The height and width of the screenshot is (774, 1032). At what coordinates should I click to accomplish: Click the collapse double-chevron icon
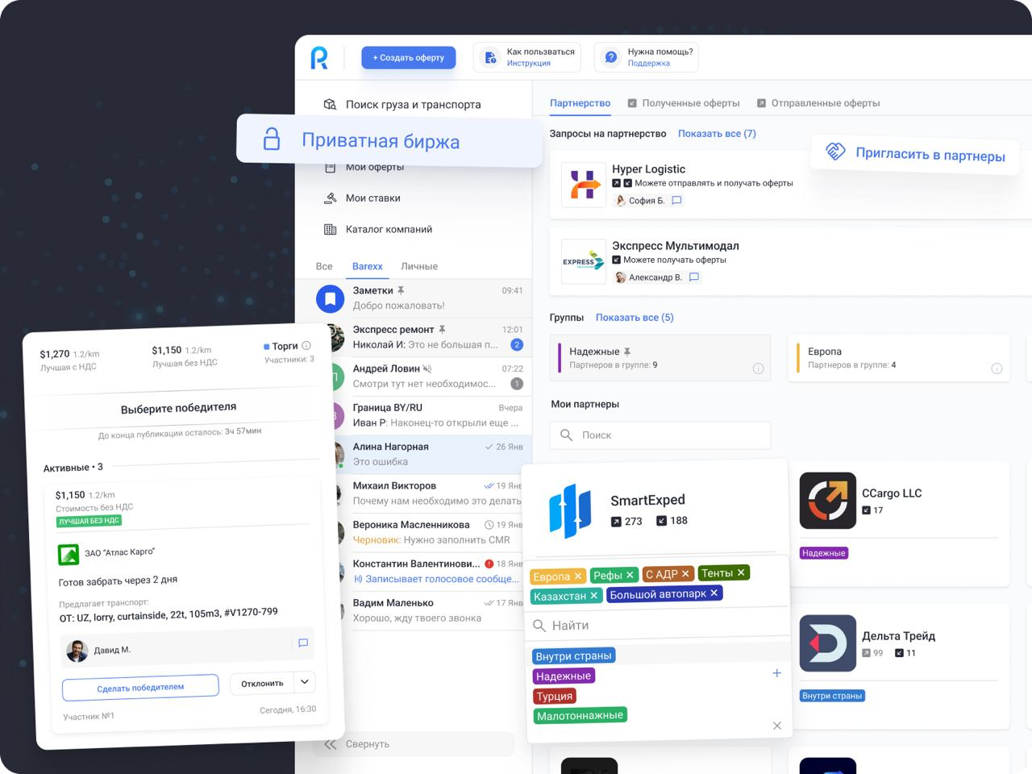tap(330, 744)
